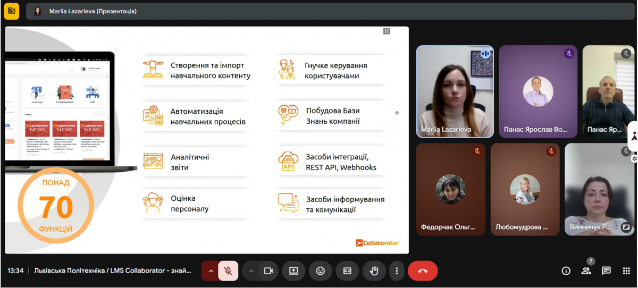Open the three-dot more options menu
638x288 pixels.
[397, 271]
